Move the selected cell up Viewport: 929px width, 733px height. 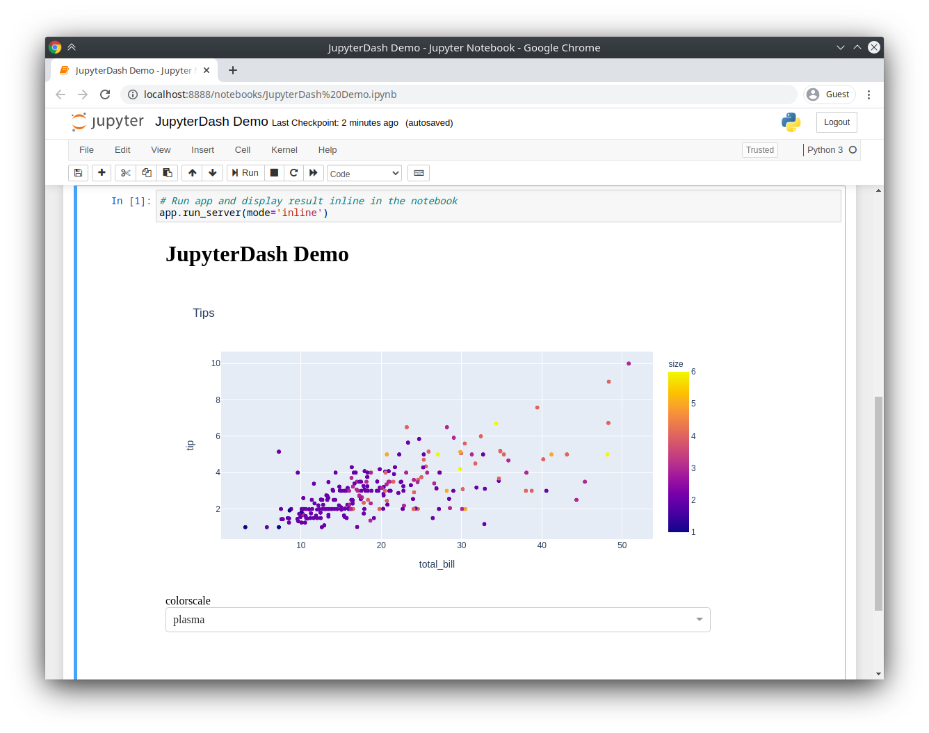(192, 172)
